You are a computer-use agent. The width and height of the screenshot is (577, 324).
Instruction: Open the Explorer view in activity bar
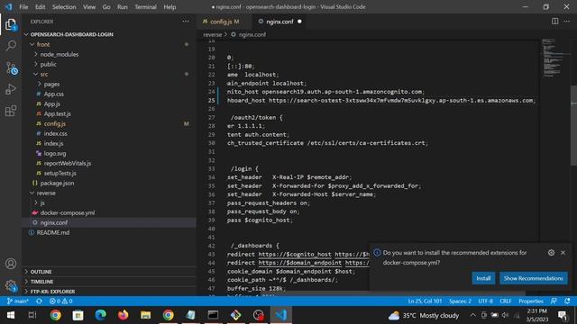pos(11,24)
